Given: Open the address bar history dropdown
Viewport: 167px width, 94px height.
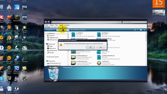Looking at the screenshot, I should (118, 22).
